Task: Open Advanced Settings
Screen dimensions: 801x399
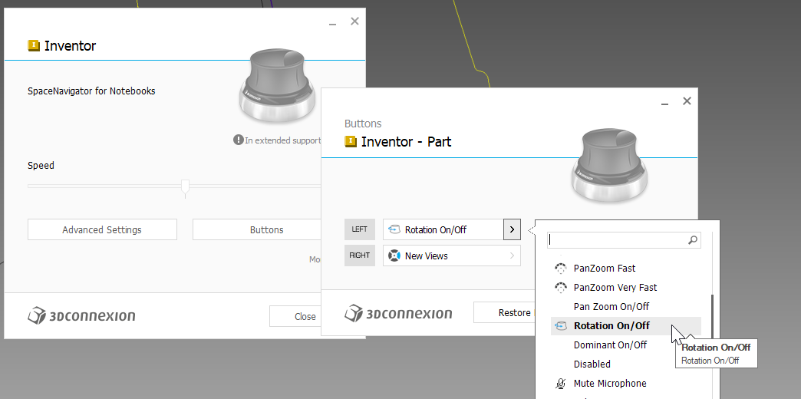Action: coord(102,229)
